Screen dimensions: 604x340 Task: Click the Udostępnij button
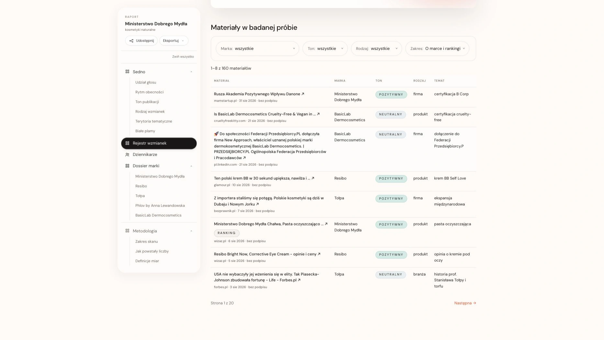click(141, 41)
